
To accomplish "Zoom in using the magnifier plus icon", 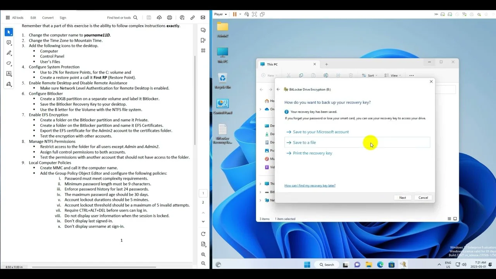I will [x=203, y=255].
